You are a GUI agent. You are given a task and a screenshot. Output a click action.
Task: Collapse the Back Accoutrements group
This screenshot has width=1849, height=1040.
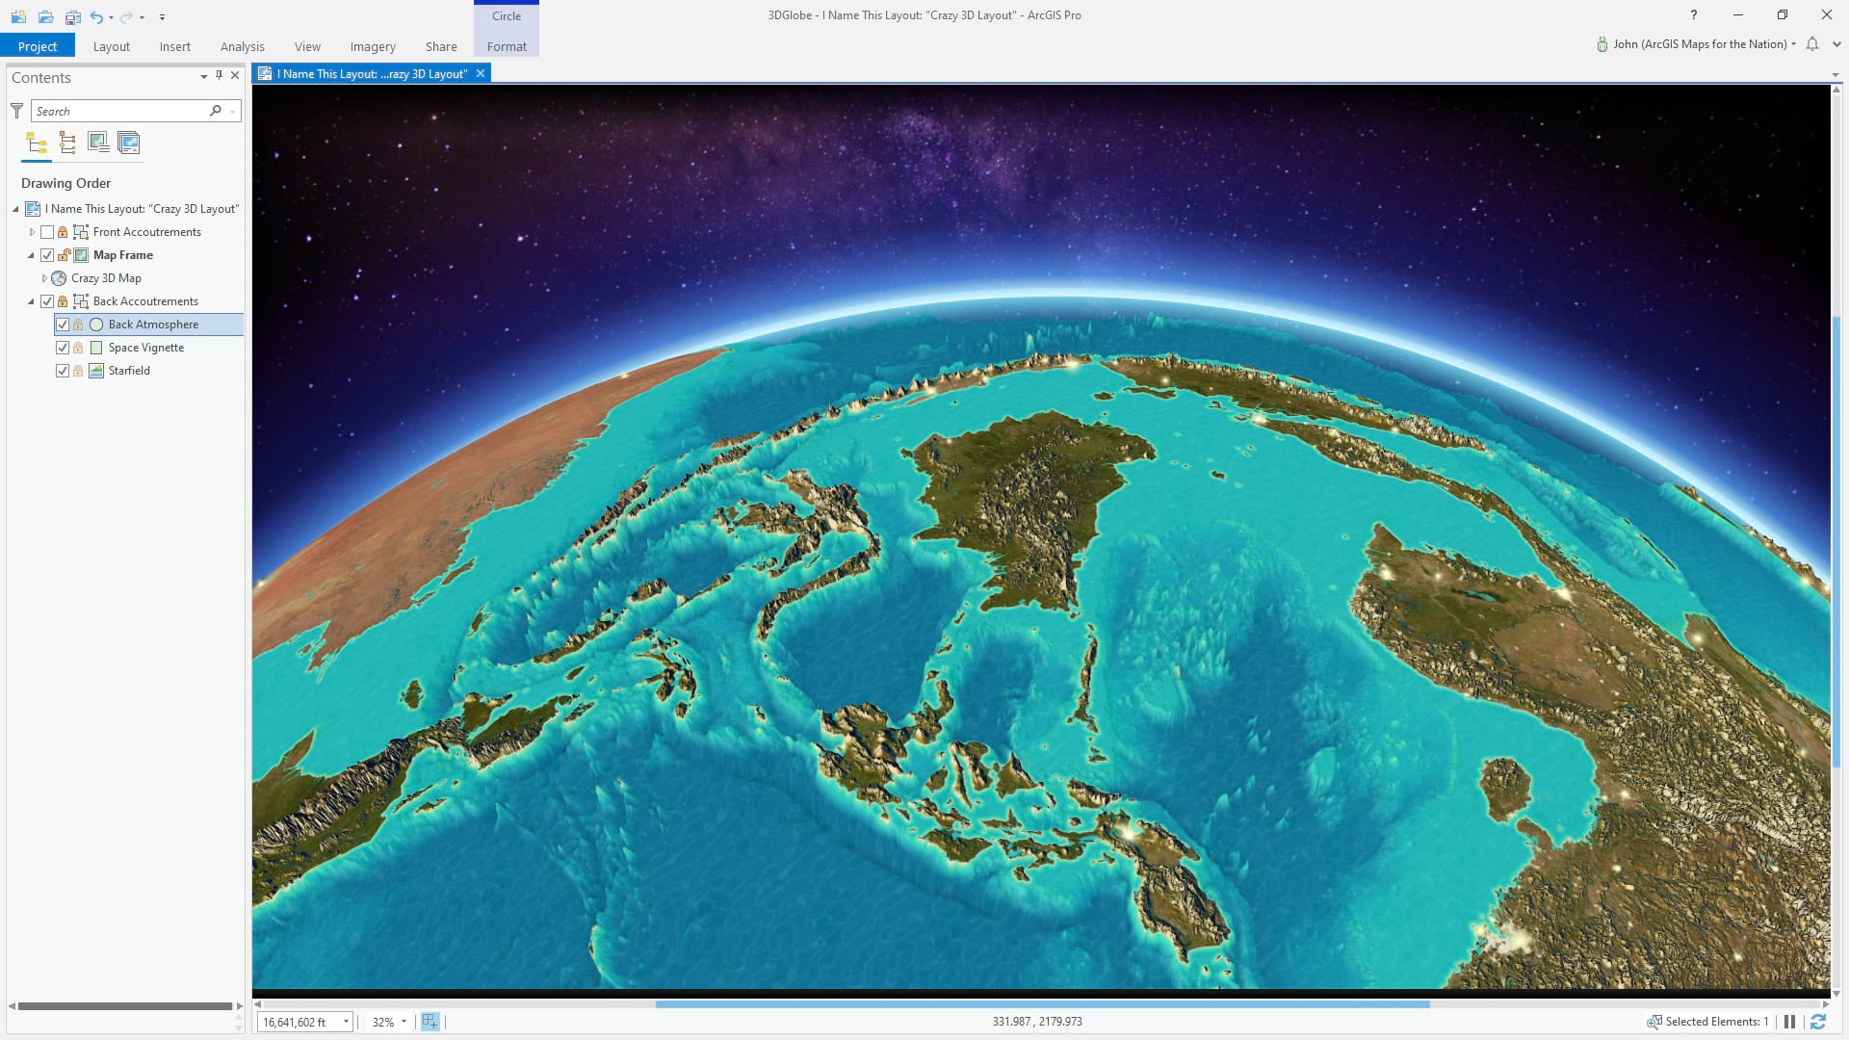(x=31, y=301)
